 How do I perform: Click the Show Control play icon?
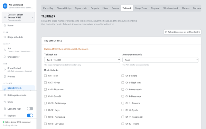[x=5, y=70]
